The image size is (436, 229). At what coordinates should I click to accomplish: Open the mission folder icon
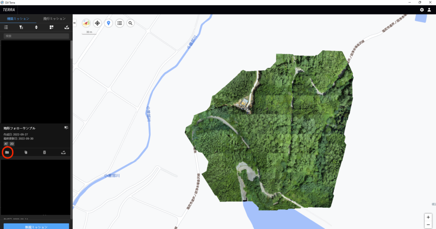7,152
